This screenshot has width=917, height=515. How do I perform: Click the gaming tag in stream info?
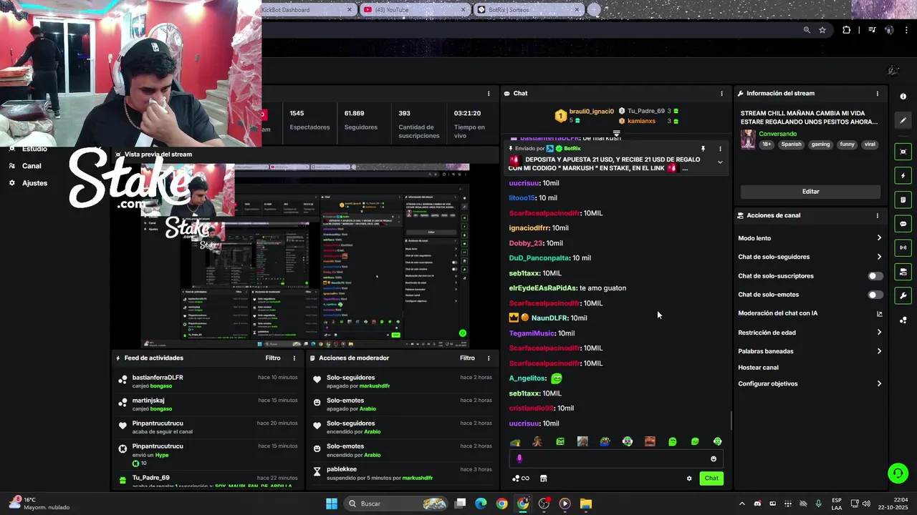click(820, 144)
